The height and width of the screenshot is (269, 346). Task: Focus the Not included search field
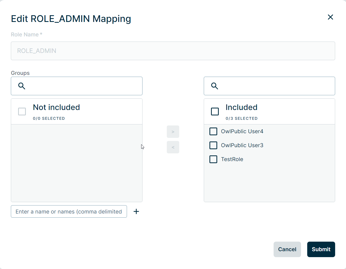coord(83,86)
